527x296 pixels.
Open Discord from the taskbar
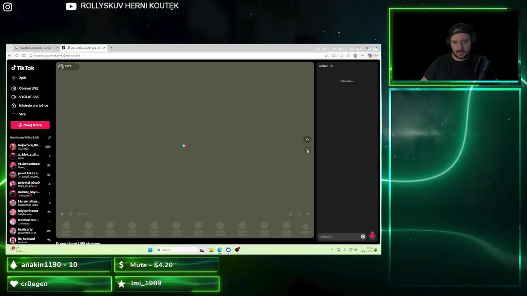point(229,250)
